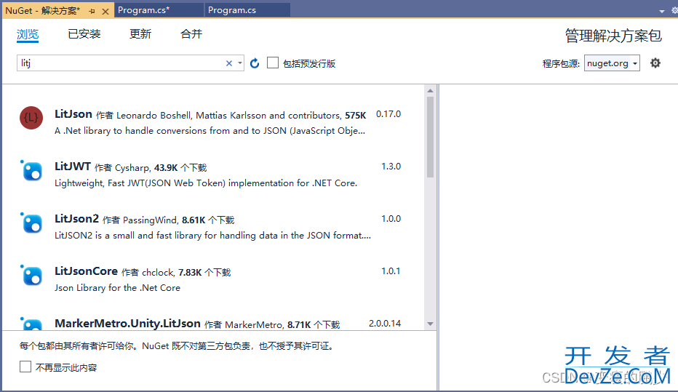Close the NuGet solution tab
Image resolution: width=678 pixels, height=392 pixels.
pyautogui.click(x=105, y=11)
